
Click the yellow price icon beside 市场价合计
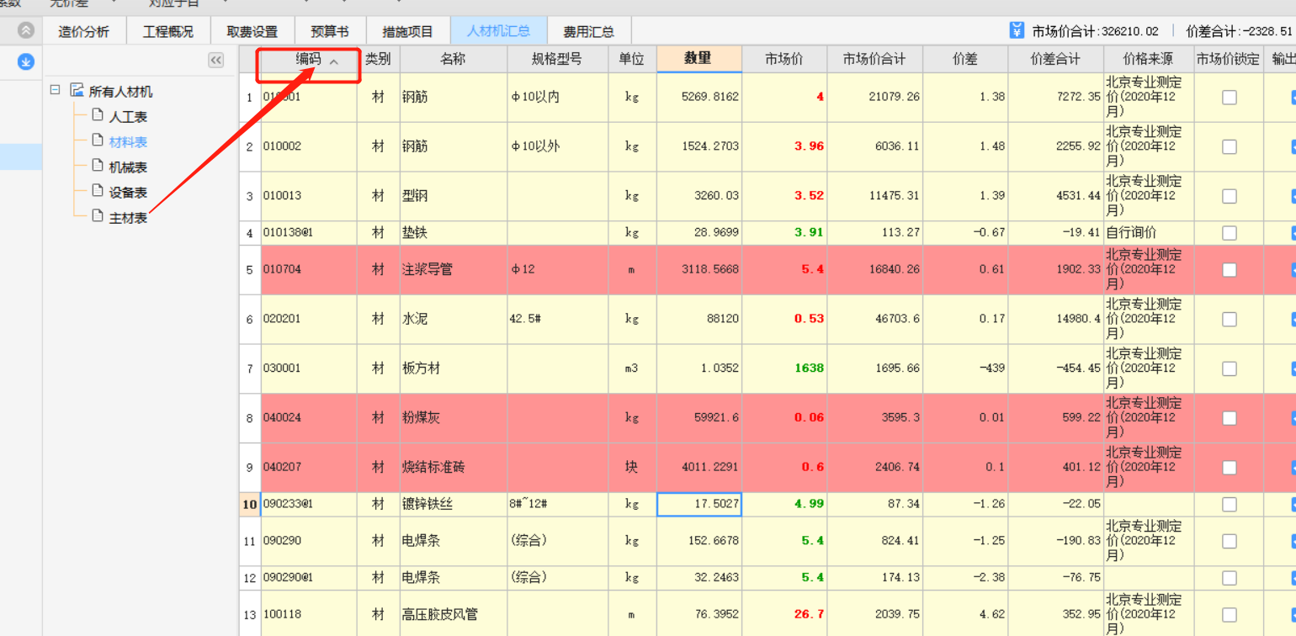(x=1017, y=30)
